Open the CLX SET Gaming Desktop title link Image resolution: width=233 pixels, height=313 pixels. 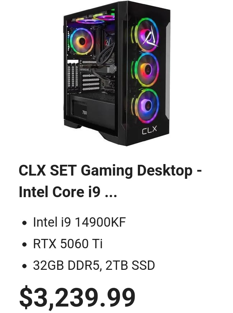coord(110,181)
